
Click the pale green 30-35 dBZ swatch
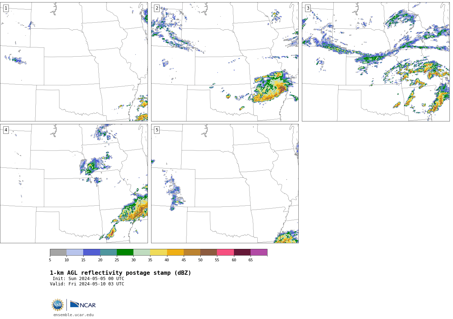tap(142, 252)
